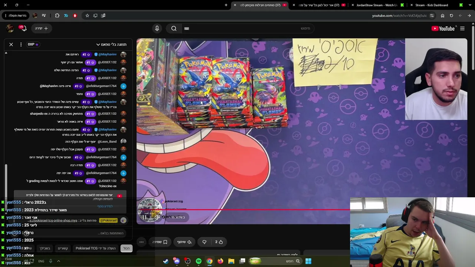
Task: Click the taskbar search (חפש) box
Action: (x=275, y=261)
